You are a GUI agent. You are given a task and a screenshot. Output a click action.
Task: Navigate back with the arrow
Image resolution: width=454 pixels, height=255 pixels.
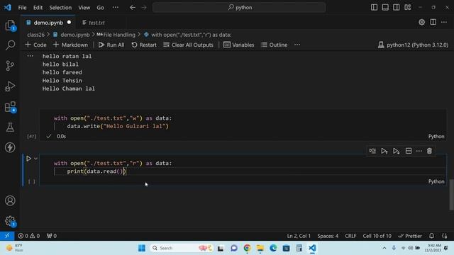pyautogui.click(x=133, y=8)
